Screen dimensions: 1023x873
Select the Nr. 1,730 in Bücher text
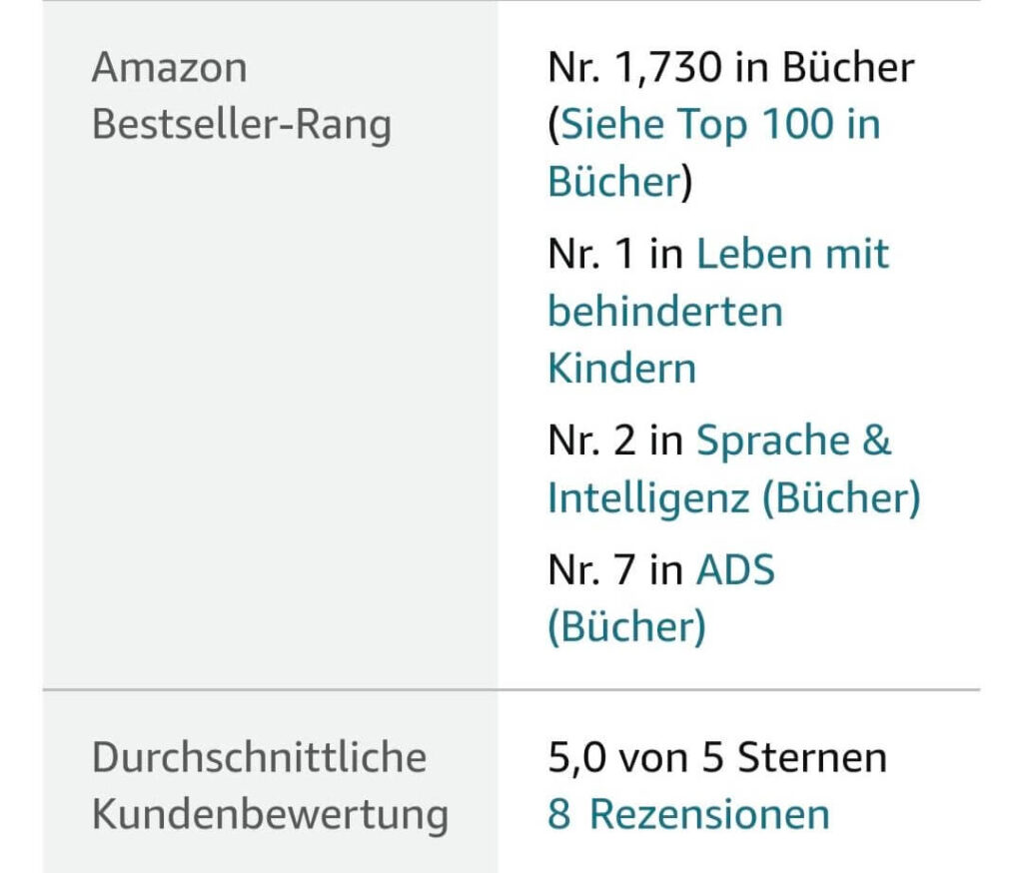click(x=730, y=68)
